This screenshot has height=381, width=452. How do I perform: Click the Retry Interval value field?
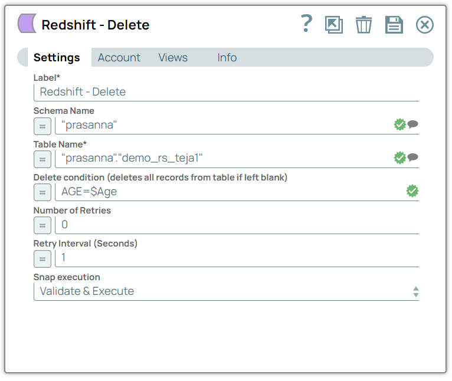(x=237, y=258)
